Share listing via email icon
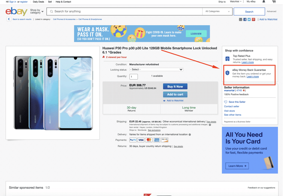The width and height of the screenshot is (283, 196). (x=241, y=20)
